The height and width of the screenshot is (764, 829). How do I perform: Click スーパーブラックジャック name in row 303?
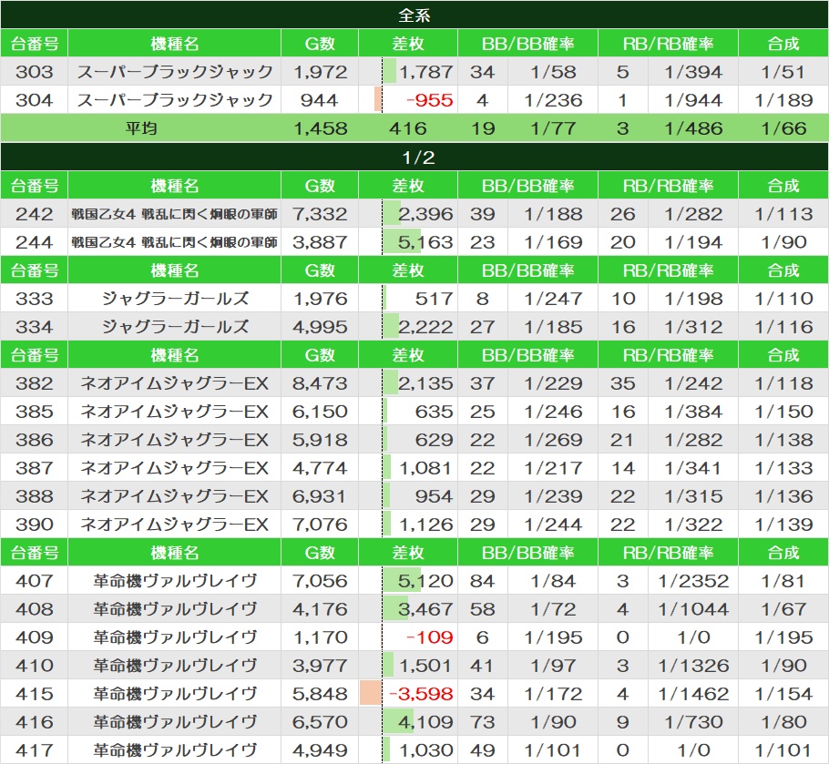(x=175, y=71)
